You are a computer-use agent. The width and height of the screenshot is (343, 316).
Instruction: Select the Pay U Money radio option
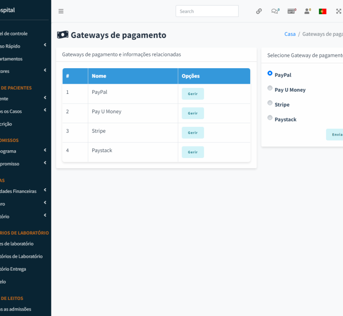tap(270, 88)
